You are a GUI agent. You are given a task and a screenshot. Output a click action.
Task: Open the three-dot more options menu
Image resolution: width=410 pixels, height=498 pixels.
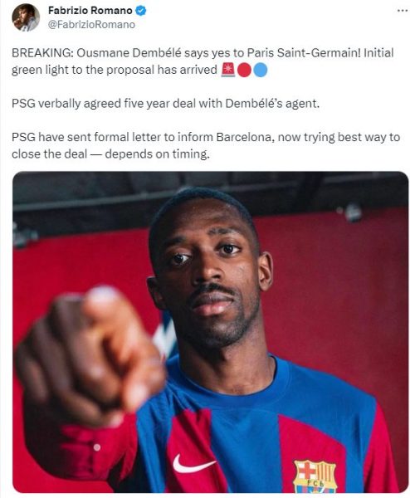pyautogui.click(x=403, y=11)
